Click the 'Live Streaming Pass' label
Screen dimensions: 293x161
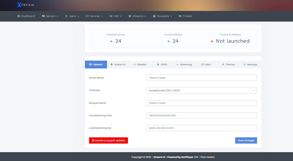coord(100,115)
